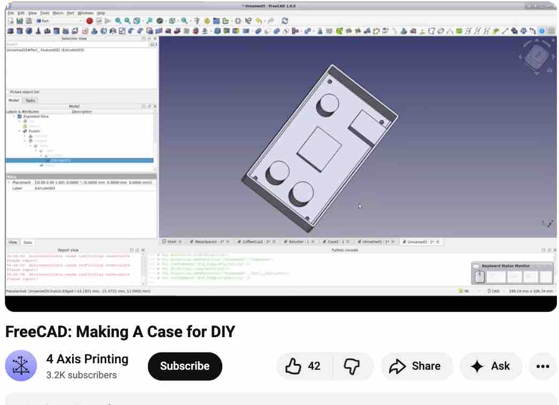
Task: Click the Redo arrow icon
Action: coord(271,21)
